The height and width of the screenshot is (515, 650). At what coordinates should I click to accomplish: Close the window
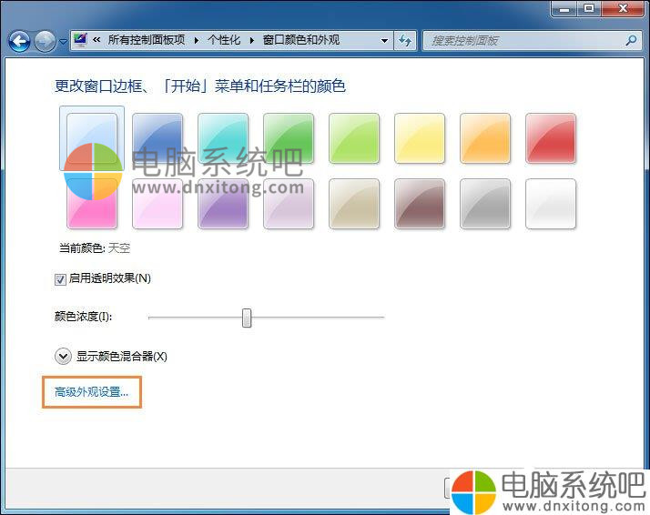coord(623,8)
